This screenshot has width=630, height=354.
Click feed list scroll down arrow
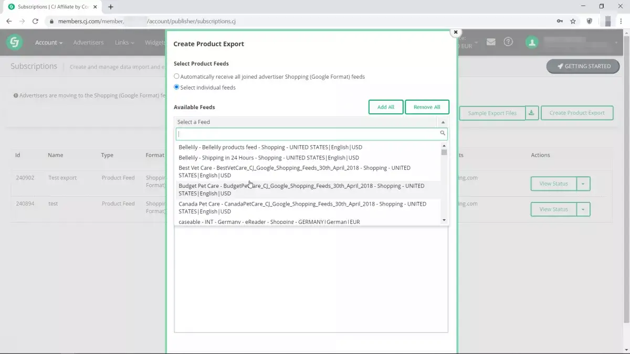[x=444, y=220]
